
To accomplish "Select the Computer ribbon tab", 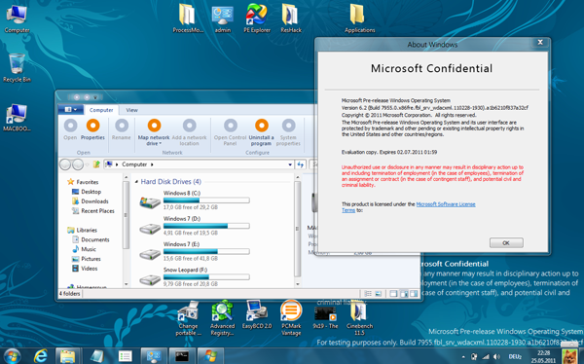I will [101, 110].
